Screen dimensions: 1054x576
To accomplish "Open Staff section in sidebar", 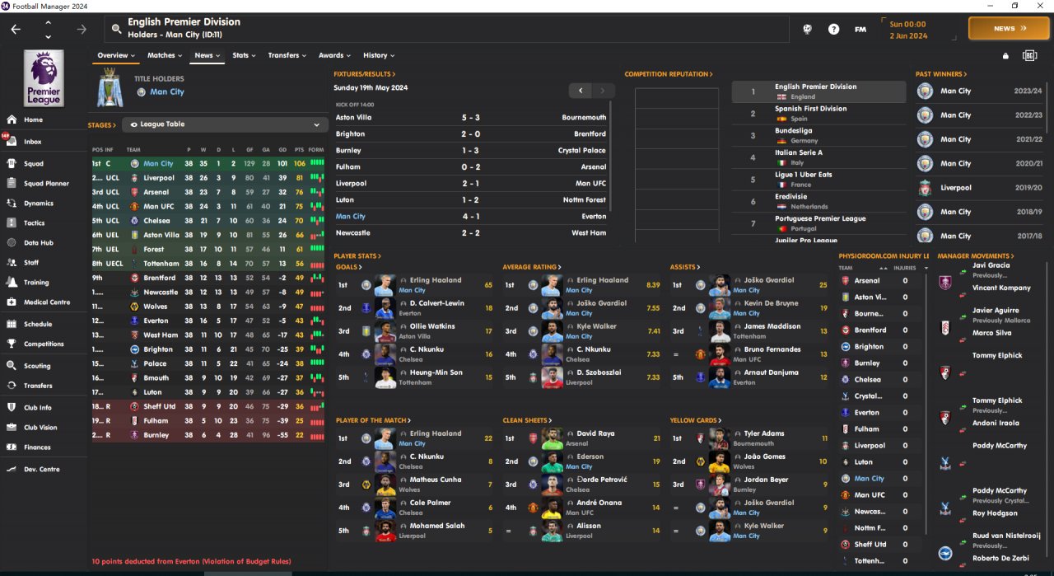I will [31, 263].
